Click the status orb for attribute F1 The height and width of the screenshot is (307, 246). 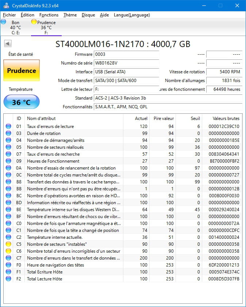(x=8, y=272)
